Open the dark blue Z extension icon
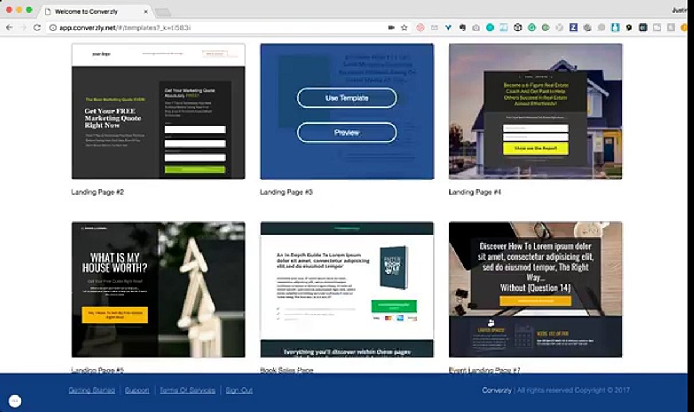Screen dimensions: 694x412 click(x=573, y=27)
